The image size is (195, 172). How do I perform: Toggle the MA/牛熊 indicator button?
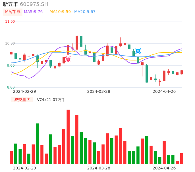coord(13,12)
